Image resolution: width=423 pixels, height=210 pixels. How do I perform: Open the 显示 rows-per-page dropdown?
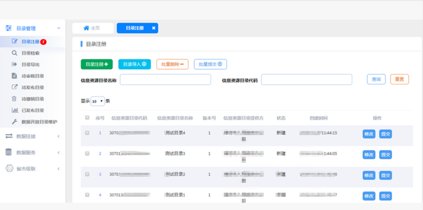click(98, 101)
